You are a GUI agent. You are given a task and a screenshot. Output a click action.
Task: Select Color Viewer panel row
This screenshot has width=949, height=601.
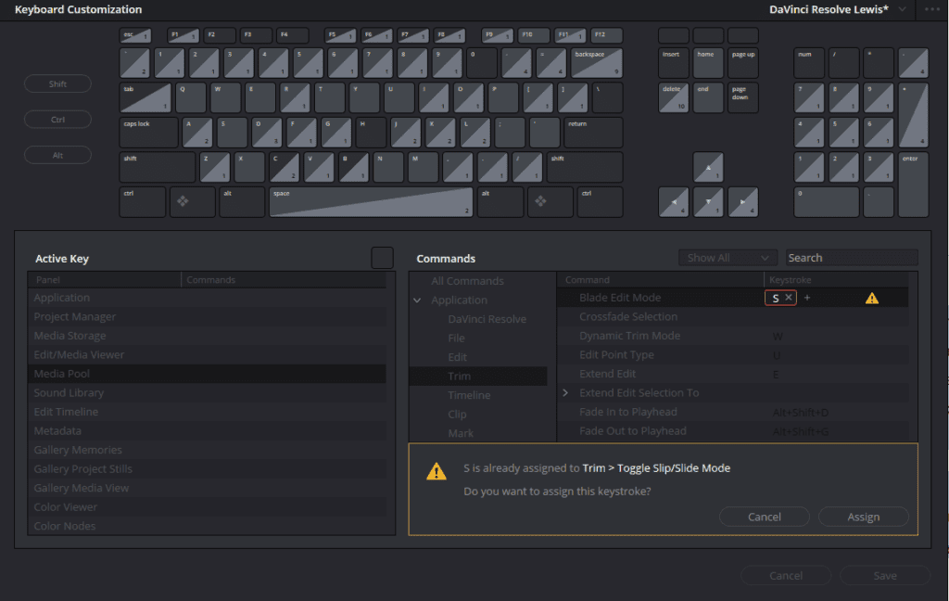(x=207, y=507)
